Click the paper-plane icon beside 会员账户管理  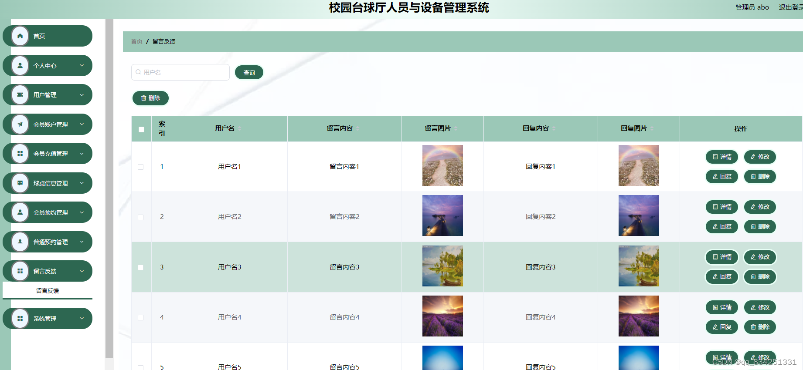[20, 124]
